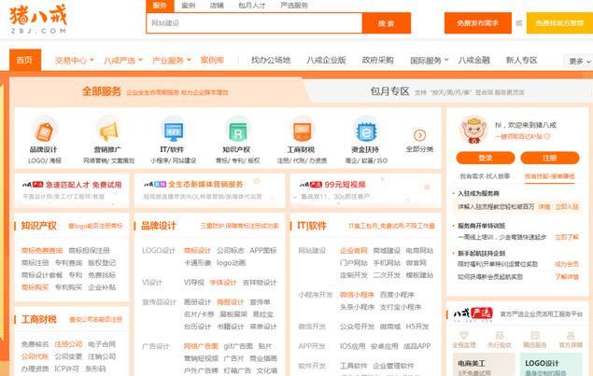This screenshot has width=593, height=376.
Task: Click the 网站建设 search input field
Action: 252,22
